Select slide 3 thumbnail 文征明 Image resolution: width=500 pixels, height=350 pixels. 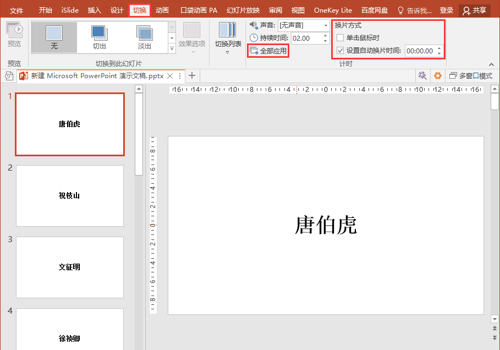coord(70,267)
